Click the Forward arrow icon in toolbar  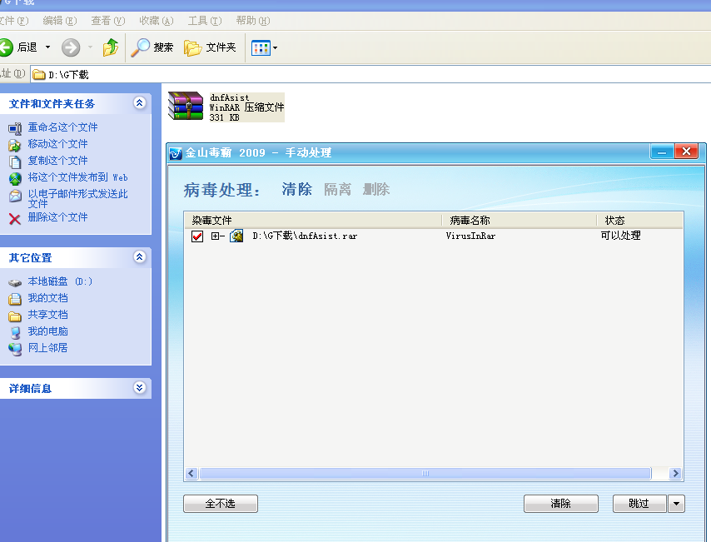coord(71,47)
